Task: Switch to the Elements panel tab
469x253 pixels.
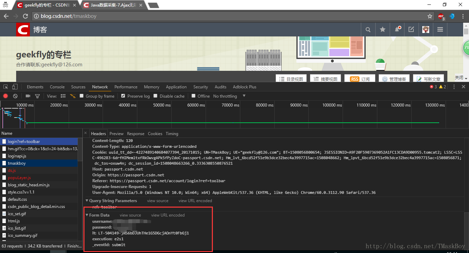Action: point(35,87)
